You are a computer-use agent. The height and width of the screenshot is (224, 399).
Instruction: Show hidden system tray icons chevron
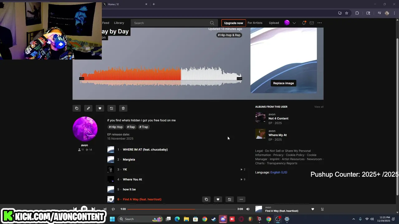coord(353,219)
